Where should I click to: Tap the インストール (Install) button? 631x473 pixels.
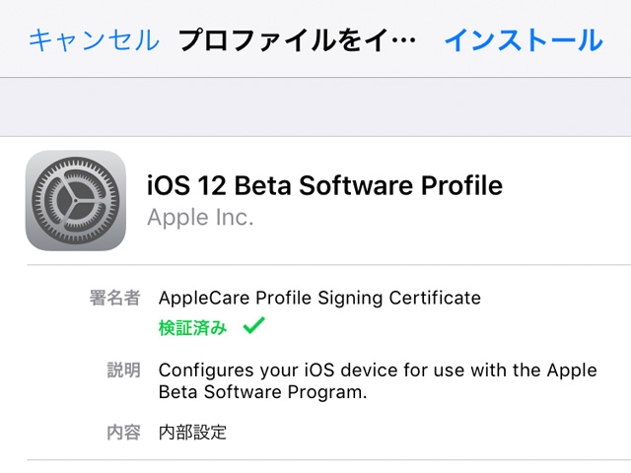(523, 40)
